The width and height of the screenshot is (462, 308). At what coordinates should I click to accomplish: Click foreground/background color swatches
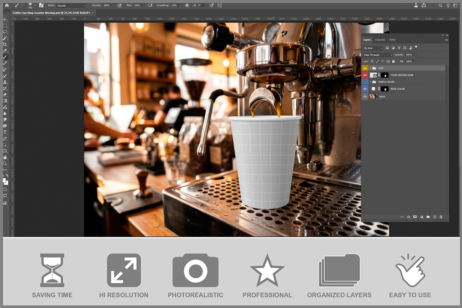coord(5,181)
